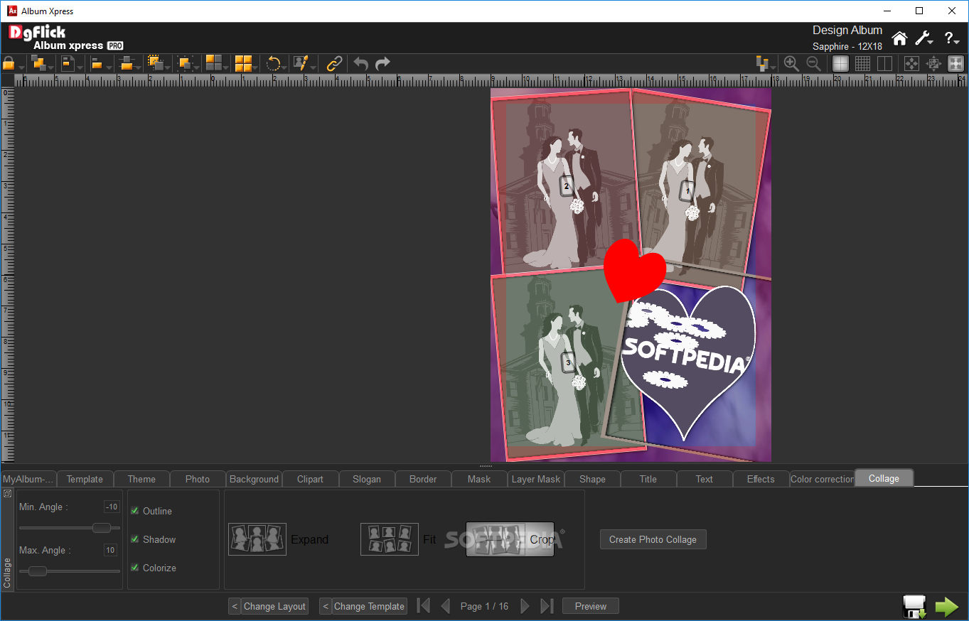Viewport: 969px width, 621px height.
Task: Switch to the Template tab
Action: click(85, 479)
